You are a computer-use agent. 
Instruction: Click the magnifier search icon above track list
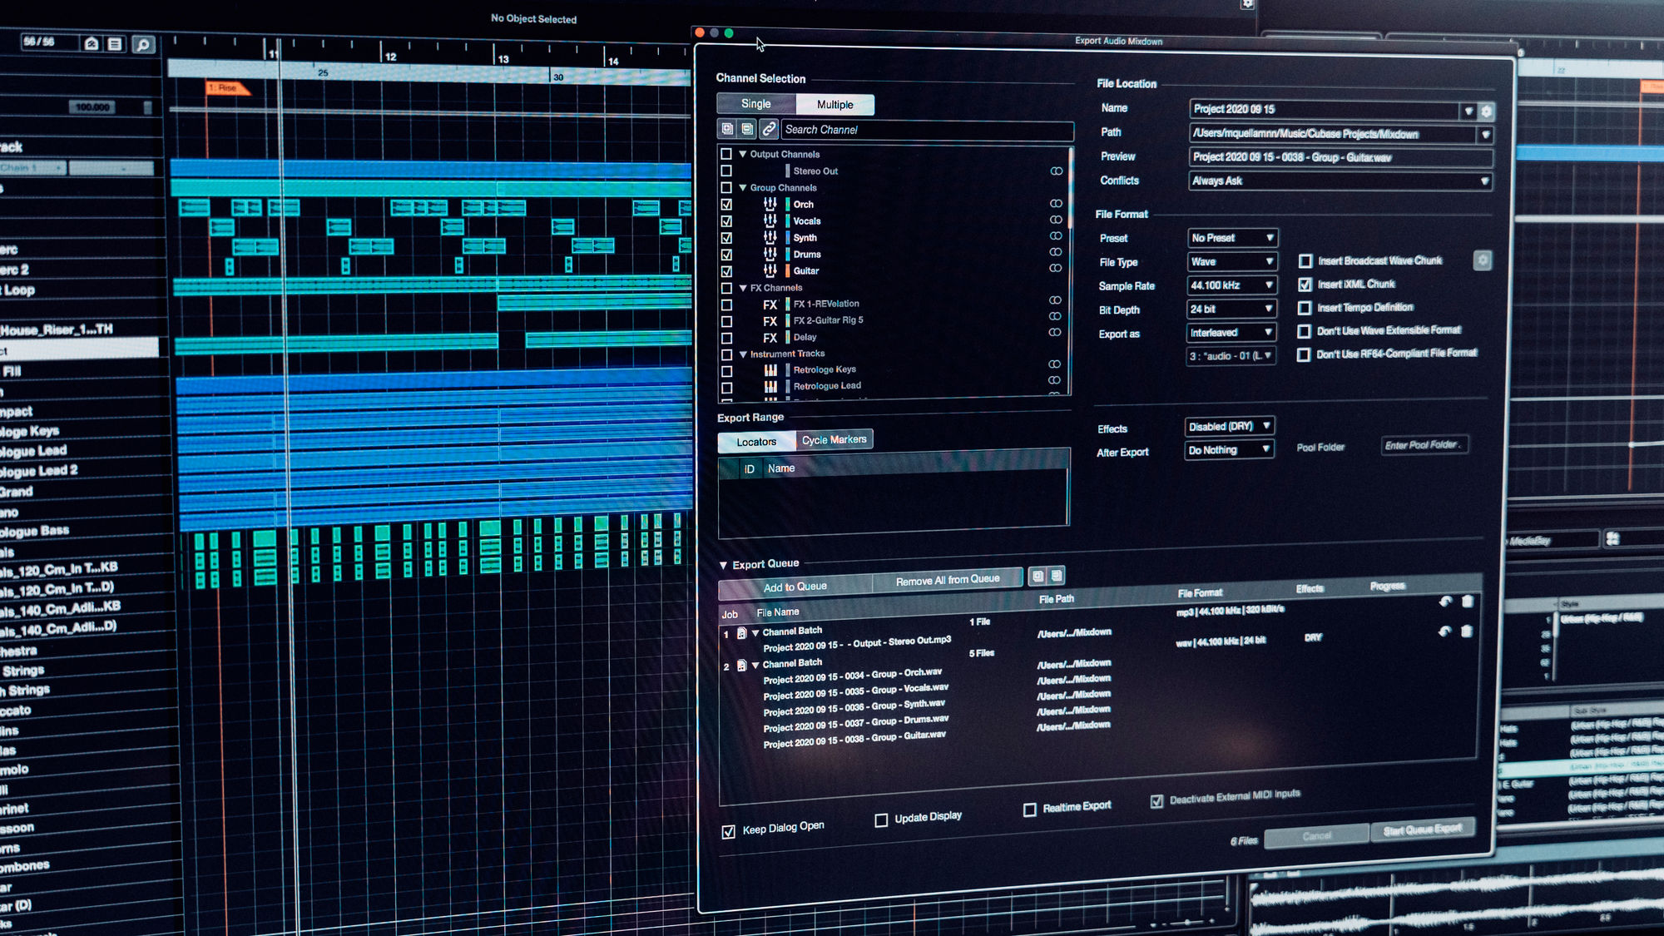[x=143, y=45]
